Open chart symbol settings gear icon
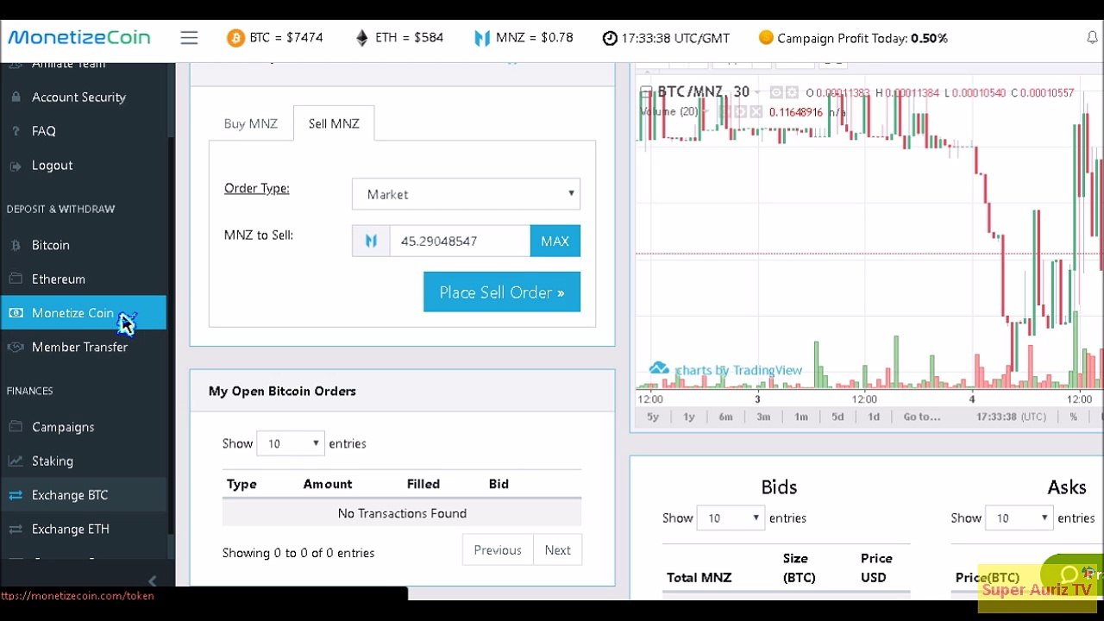Screen dimensions: 1104x621 coord(790,92)
